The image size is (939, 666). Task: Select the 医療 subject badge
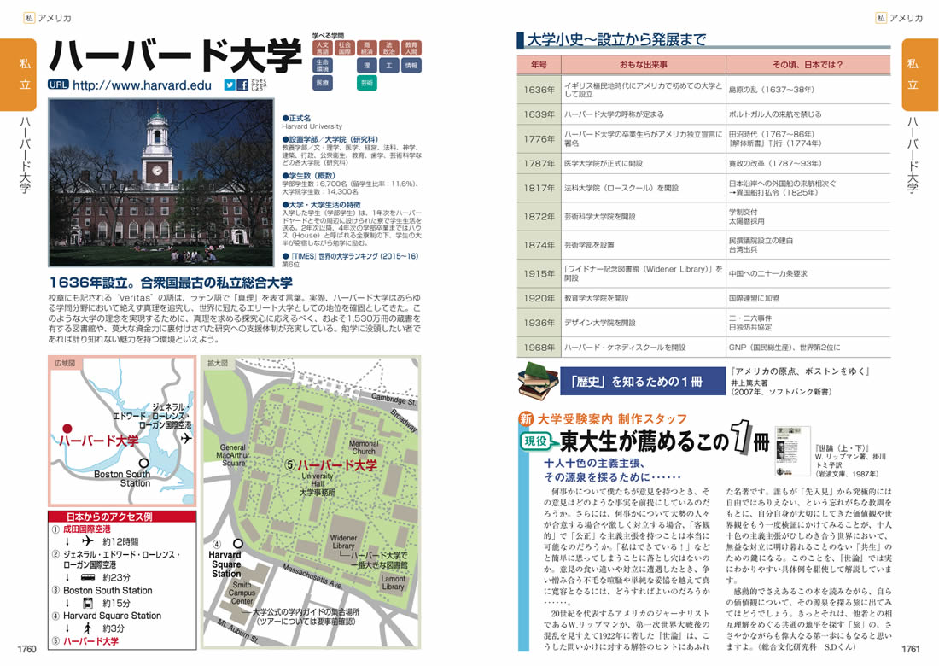tap(322, 83)
